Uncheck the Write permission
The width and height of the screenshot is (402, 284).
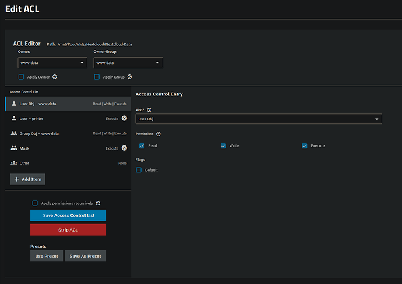(223, 145)
